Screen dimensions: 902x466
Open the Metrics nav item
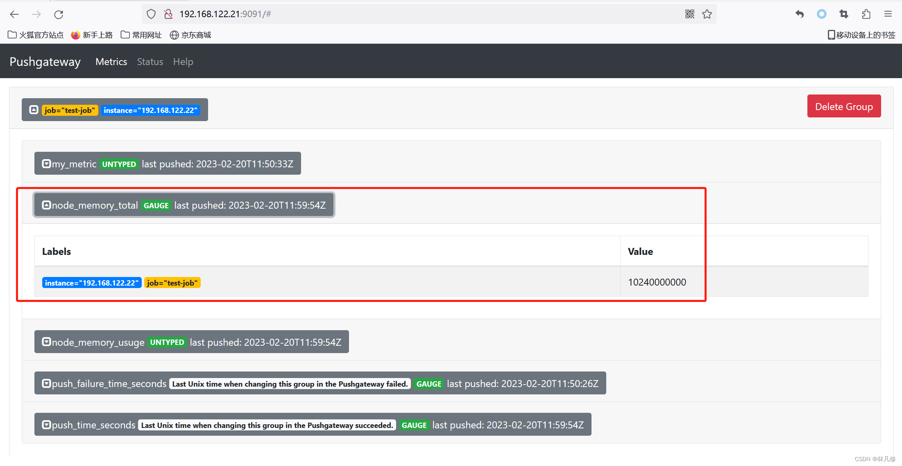(x=111, y=62)
